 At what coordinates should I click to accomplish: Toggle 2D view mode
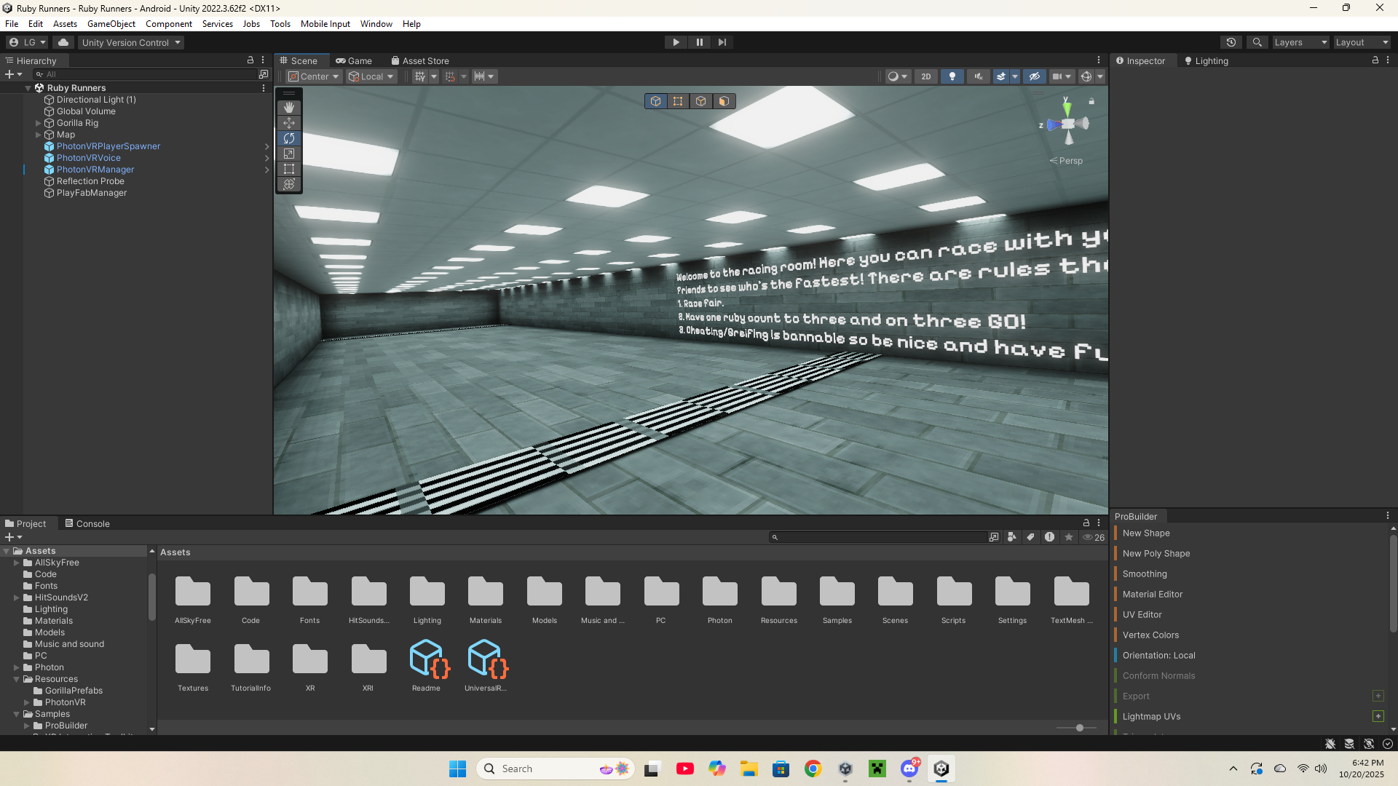[x=925, y=76]
